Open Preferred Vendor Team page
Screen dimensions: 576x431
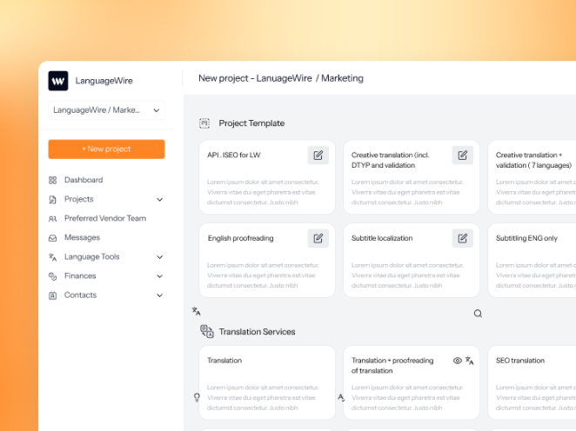click(x=104, y=218)
